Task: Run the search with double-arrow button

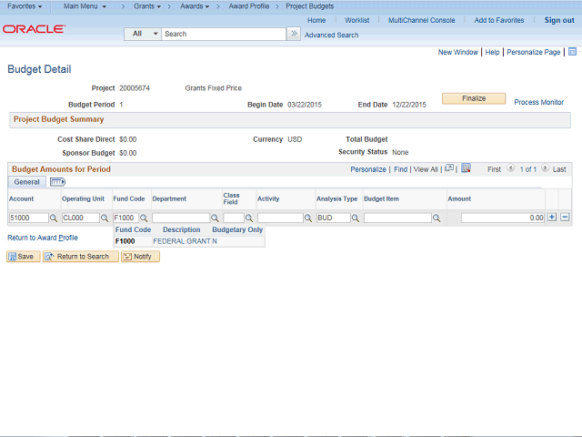Action: [294, 34]
